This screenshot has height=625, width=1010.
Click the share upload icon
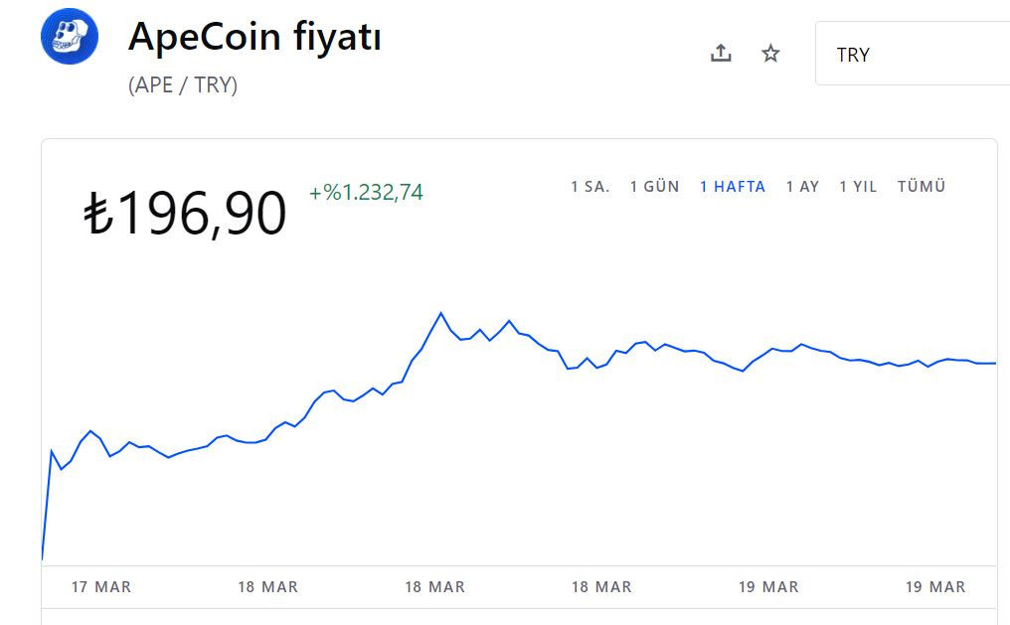coord(721,53)
